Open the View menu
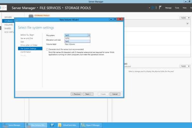This screenshot has height=128, width=192. click(x=184, y=8)
